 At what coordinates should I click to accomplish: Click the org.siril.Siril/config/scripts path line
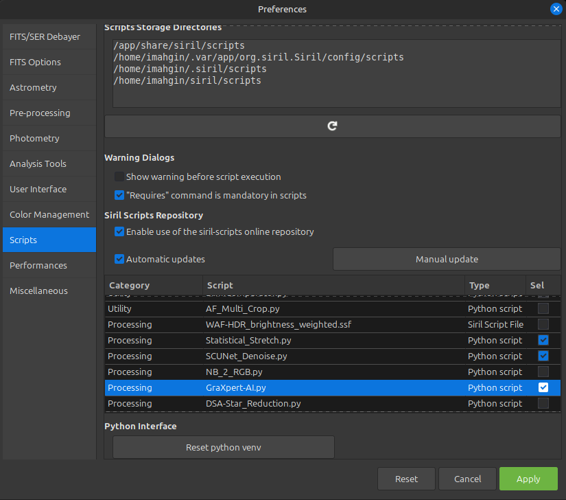pyautogui.click(x=259, y=57)
